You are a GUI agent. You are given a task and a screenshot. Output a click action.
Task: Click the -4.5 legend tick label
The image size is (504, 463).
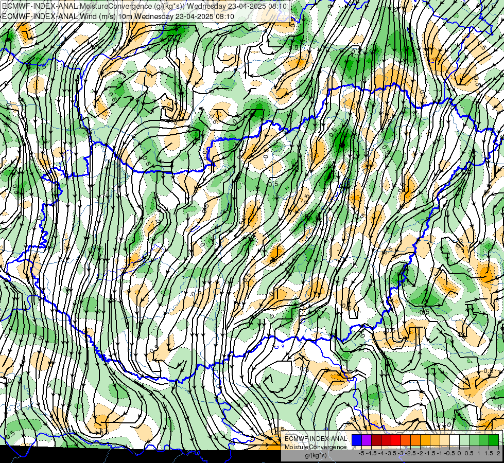(x=371, y=453)
